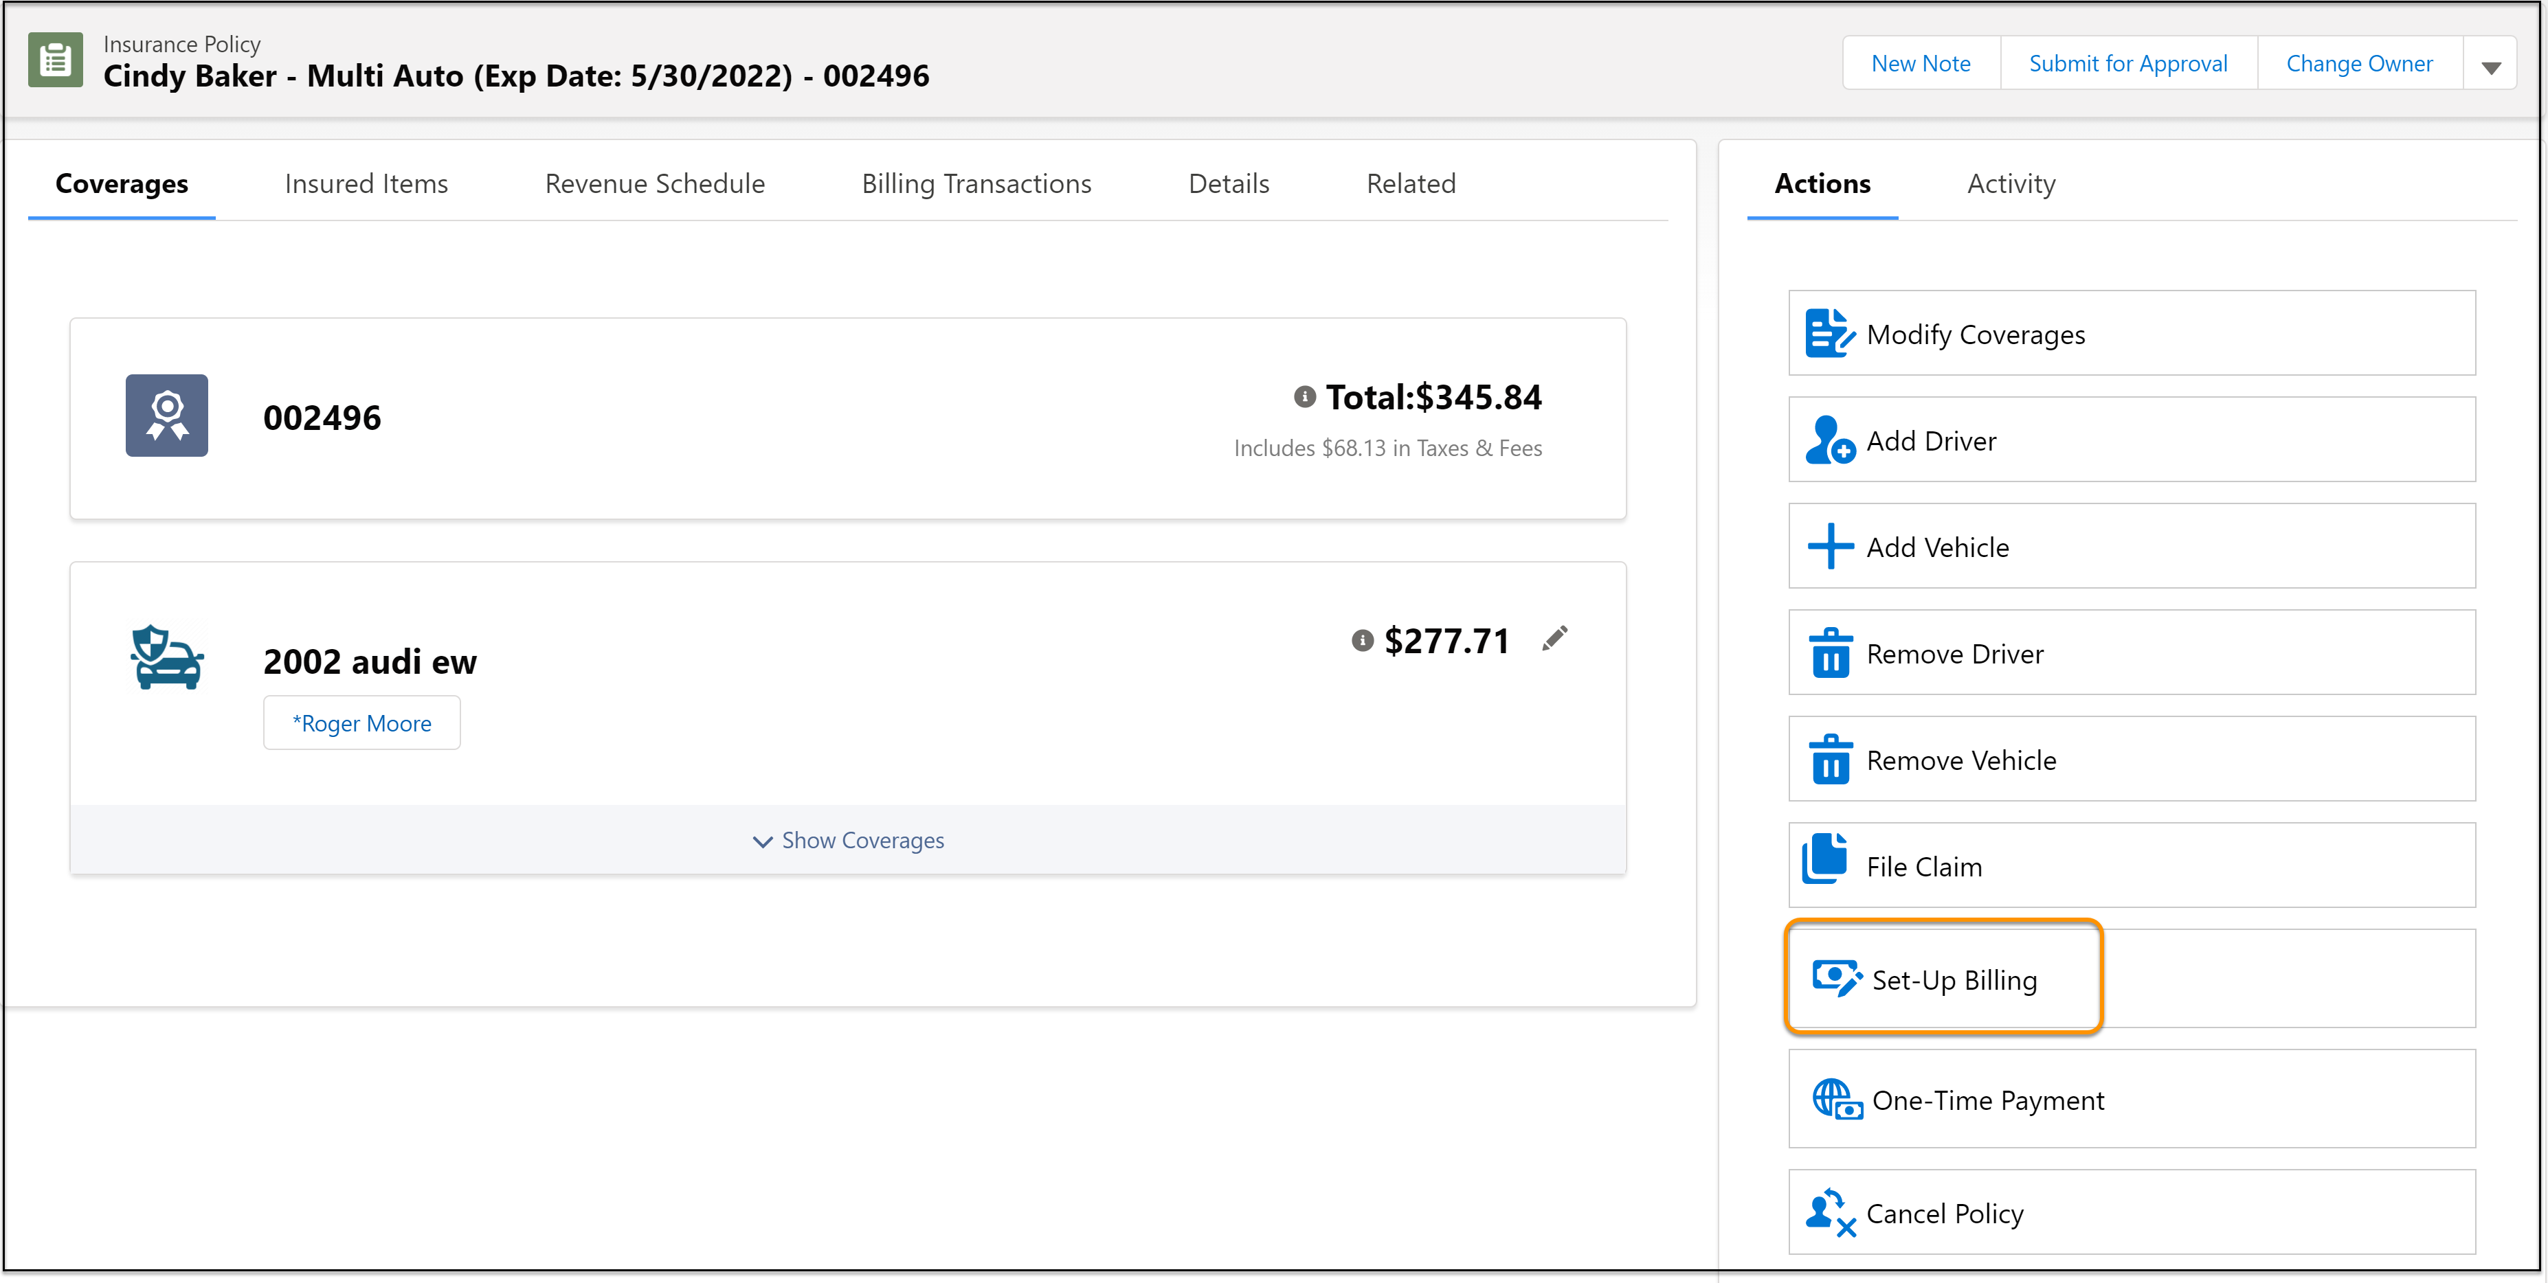This screenshot has width=2548, height=1283.
Task: Click the Modify Coverages action button
Action: 2132,333
